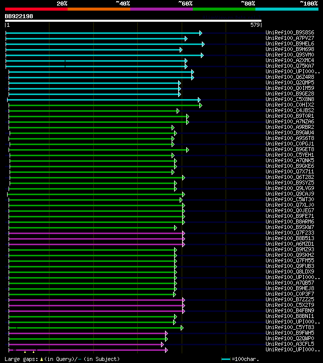Open hit UniRef100_B8B513

(x=290, y=238)
